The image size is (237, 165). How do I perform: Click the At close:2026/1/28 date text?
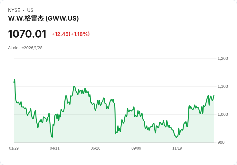tap(25, 48)
